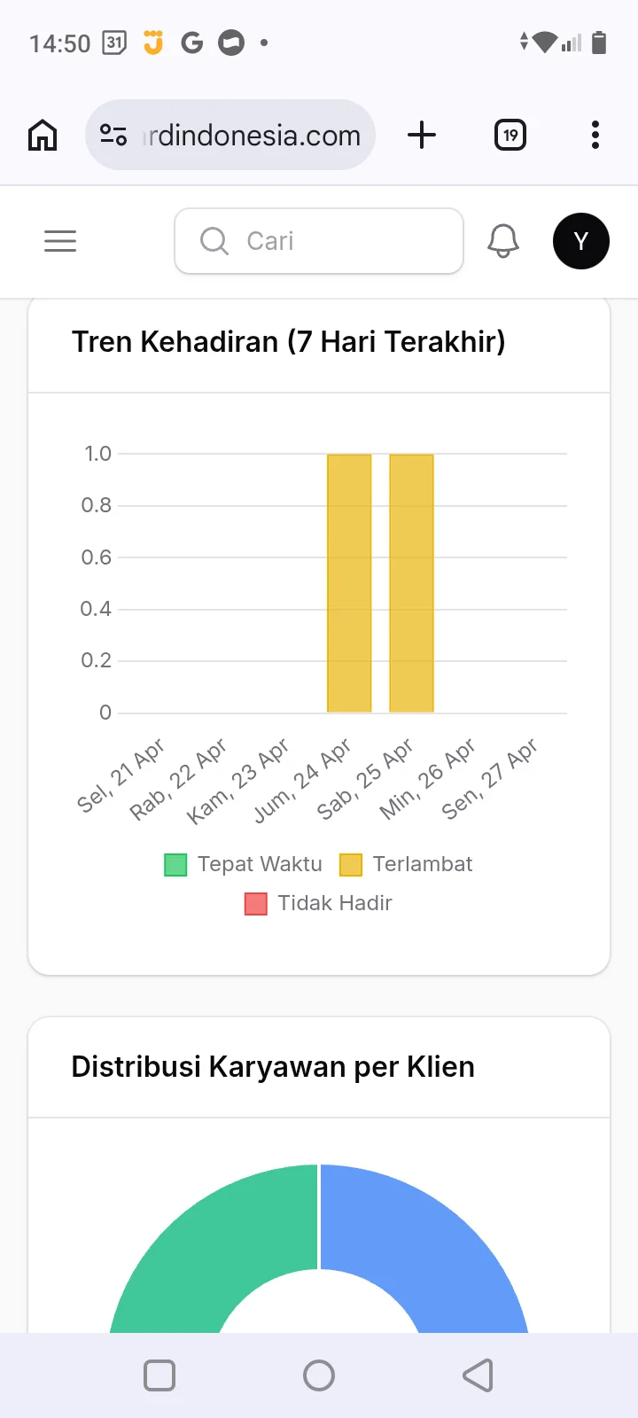Open Android recent apps square button
Image resolution: width=638 pixels, height=1418 pixels.
pyautogui.click(x=159, y=1375)
